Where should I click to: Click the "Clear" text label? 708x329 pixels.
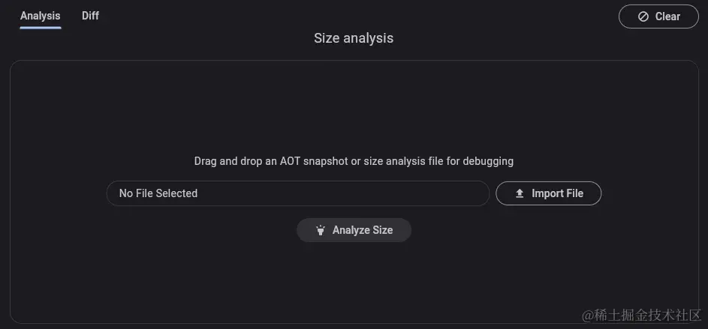(x=667, y=16)
